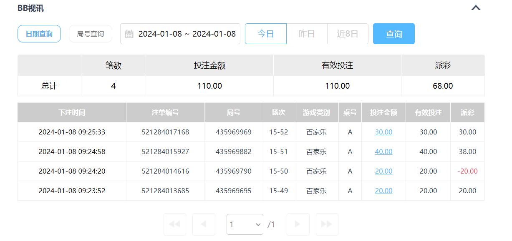The width and height of the screenshot is (512, 241).
Task: Go to first page double-arrow icon
Action: (x=175, y=224)
